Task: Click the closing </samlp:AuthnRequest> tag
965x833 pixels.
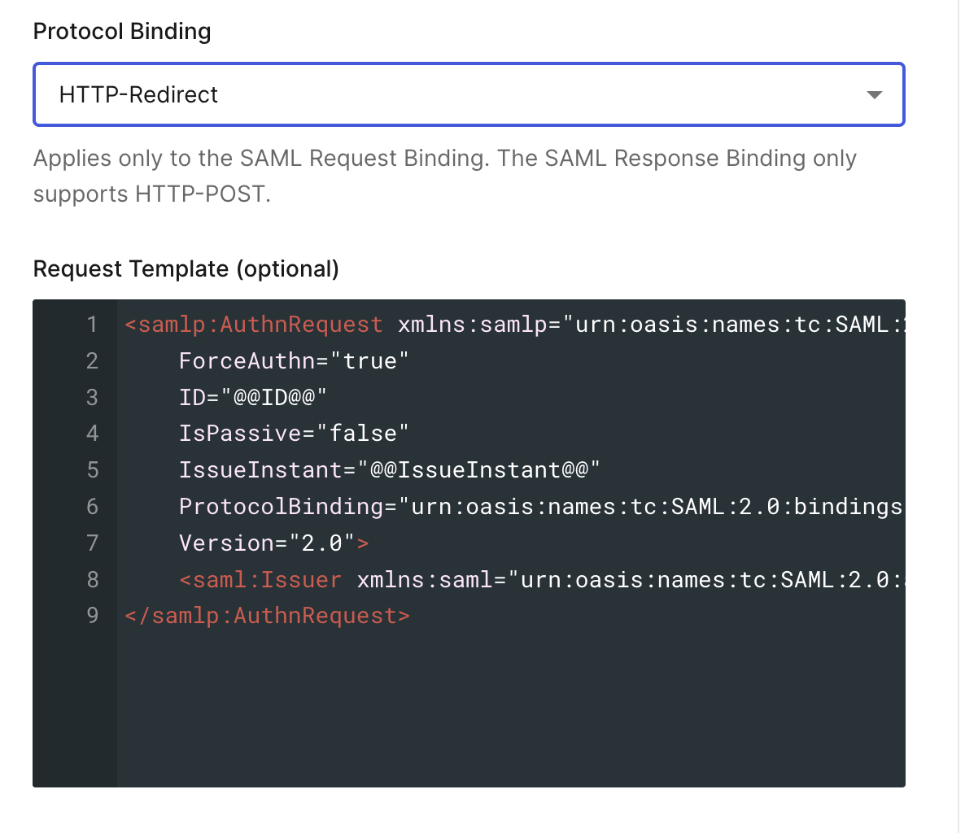Action: point(267,616)
